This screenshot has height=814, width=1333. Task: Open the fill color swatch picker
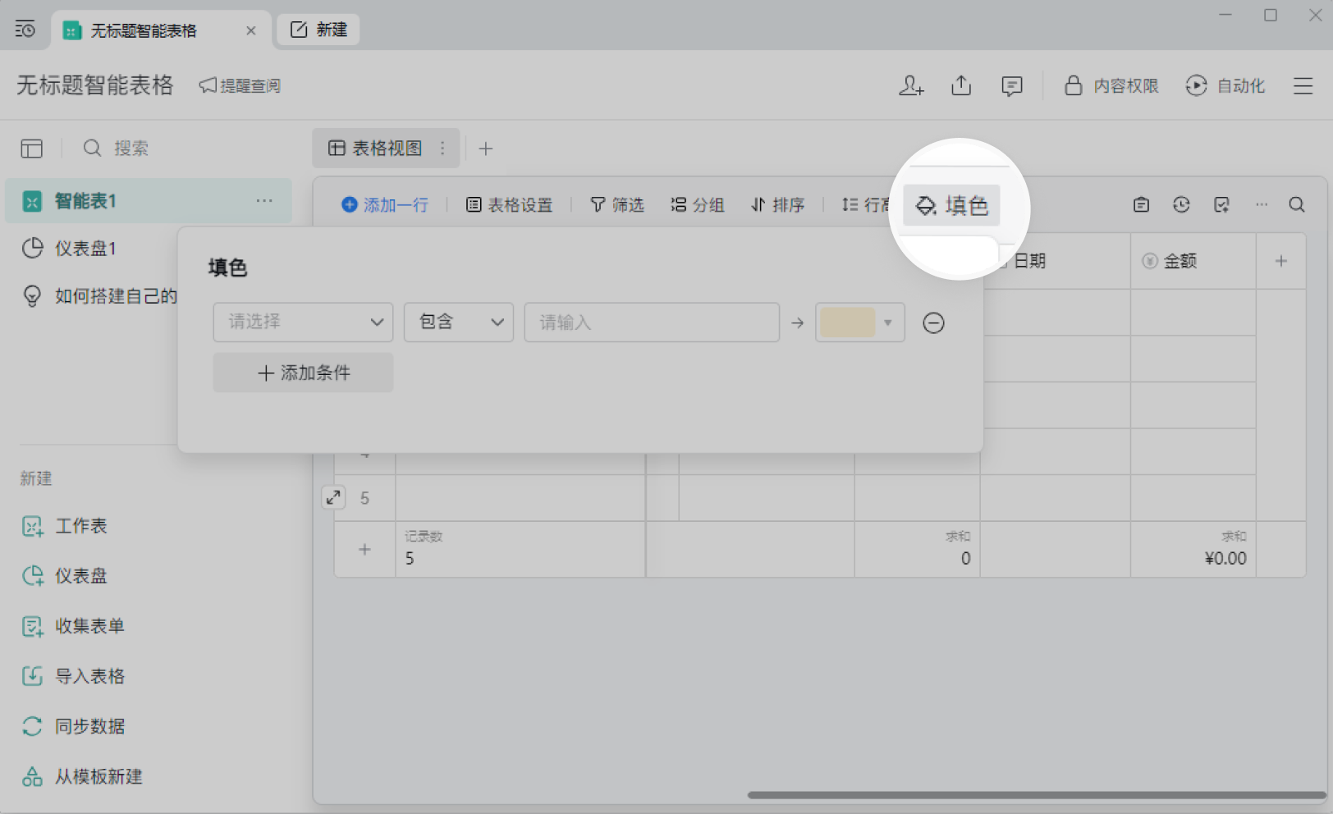point(859,322)
